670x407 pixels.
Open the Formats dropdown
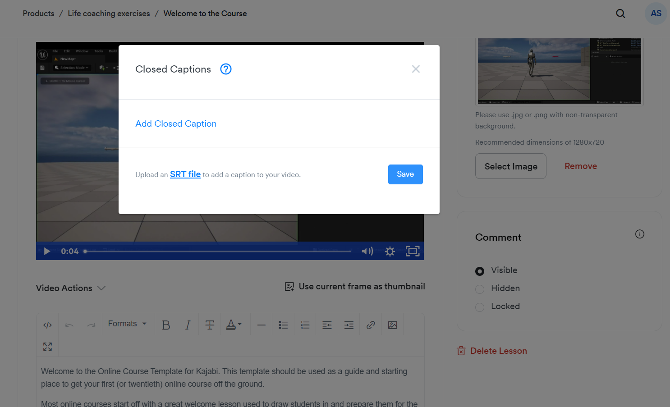pyautogui.click(x=127, y=324)
